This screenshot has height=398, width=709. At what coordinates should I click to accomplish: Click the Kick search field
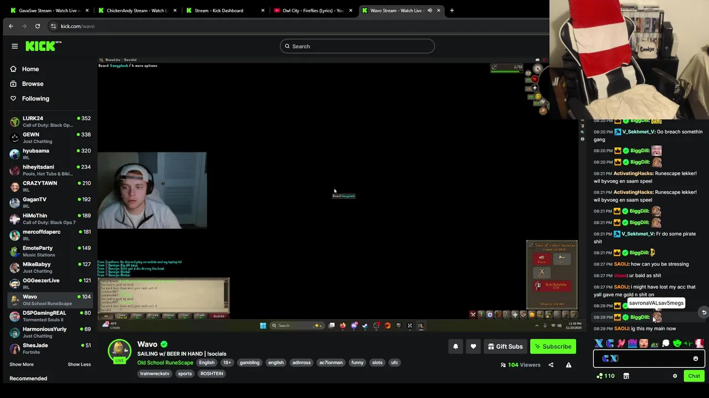click(x=357, y=46)
